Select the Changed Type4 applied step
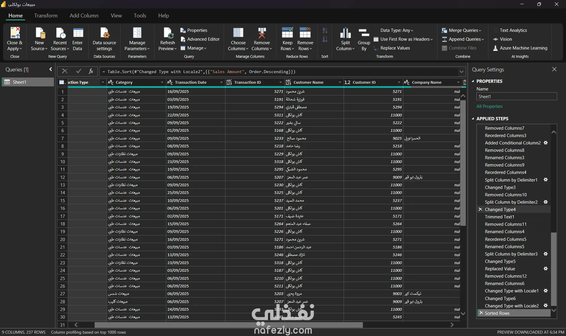The width and height of the screenshot is (566, 336). click(500, 210)
